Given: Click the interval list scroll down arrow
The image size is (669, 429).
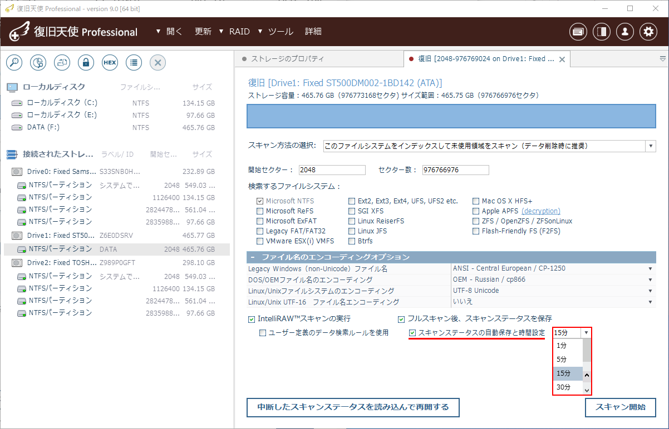Looking at the screenshot, I should pos(587,390).
